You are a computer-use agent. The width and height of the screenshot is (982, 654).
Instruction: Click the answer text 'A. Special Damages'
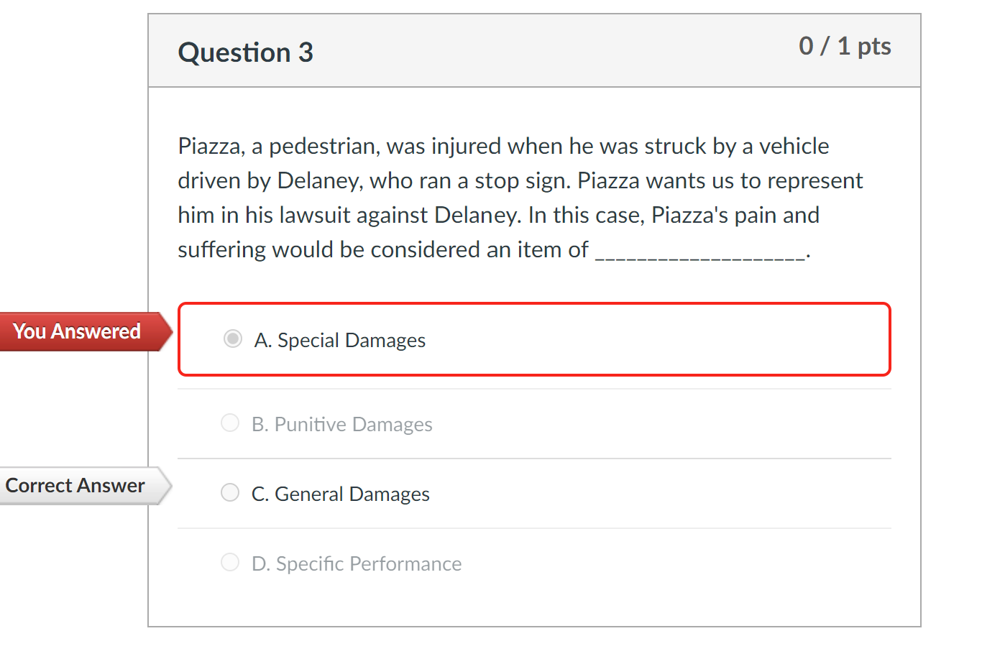[340, 340]
